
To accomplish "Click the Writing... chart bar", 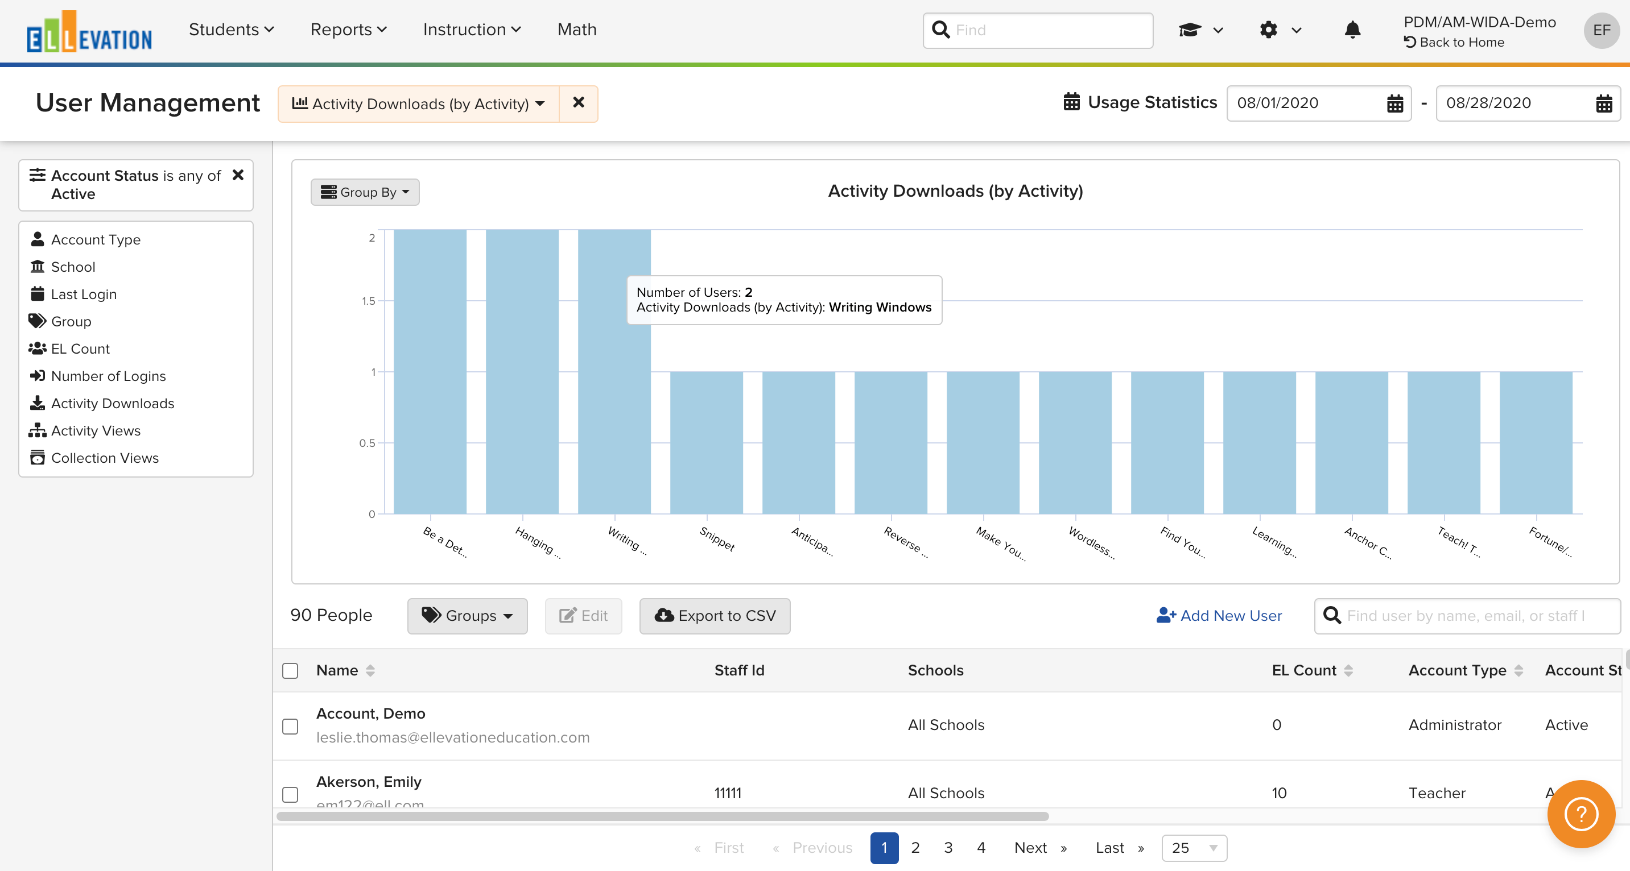I will [x=614, y=371].
